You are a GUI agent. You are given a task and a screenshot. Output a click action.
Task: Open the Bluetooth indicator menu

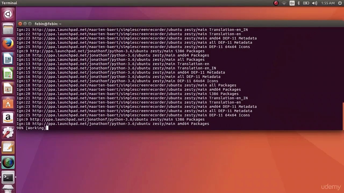tap(299, 3)
